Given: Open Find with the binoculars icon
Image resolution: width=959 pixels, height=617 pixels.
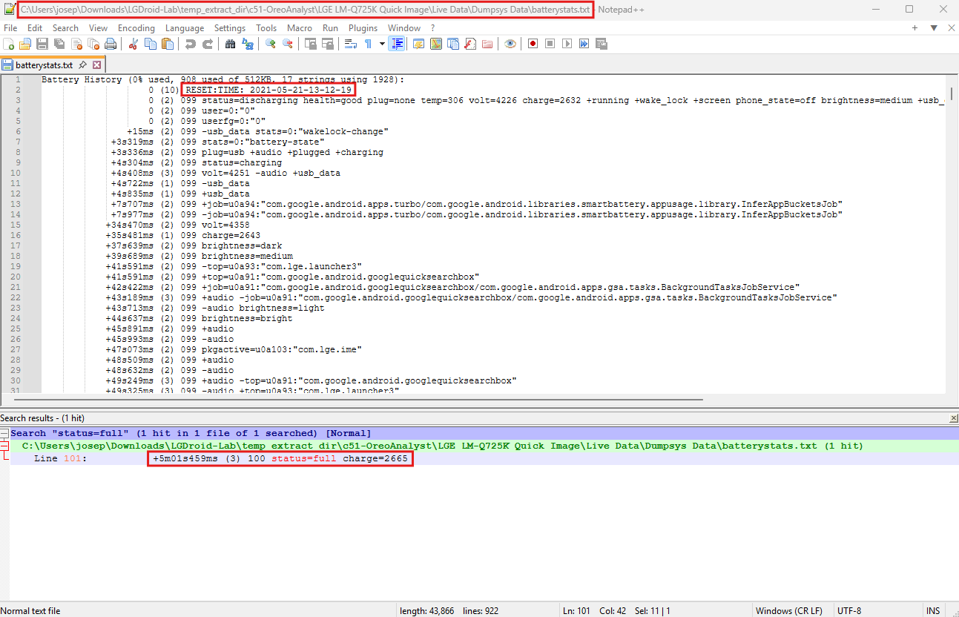Looking at the screenshot, I should click(x=230, y=44).
